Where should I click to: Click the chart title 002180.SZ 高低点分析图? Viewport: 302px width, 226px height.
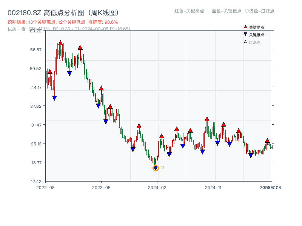pos(64,13)
